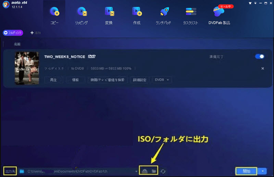Click the ISO image output icon

[145, 170]
